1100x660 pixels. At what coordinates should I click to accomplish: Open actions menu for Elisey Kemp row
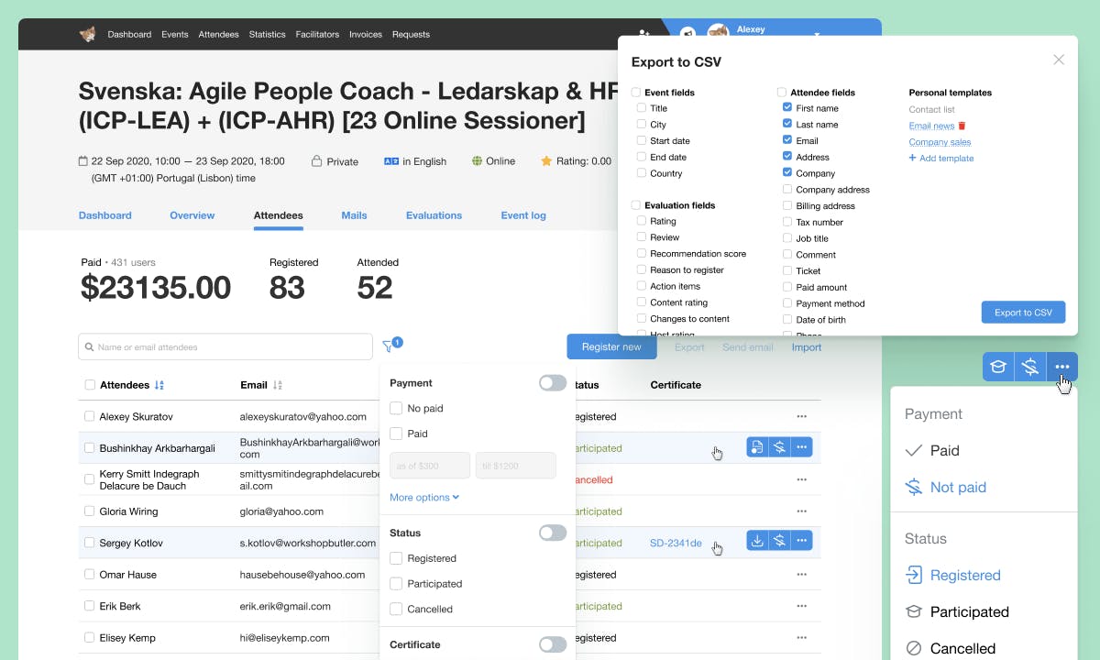[x=802, y=638]
